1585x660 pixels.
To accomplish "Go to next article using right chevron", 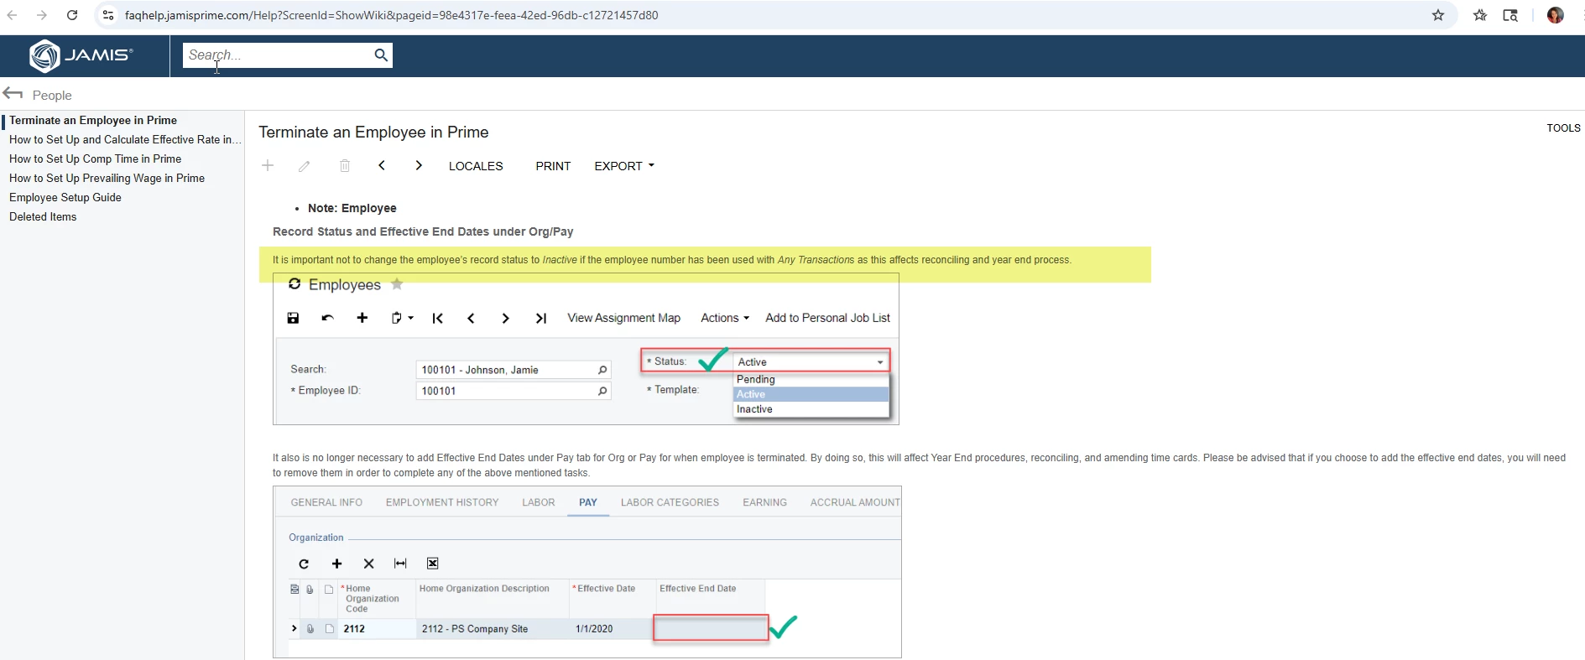I will pyautogui.click(x=419, y=166).
